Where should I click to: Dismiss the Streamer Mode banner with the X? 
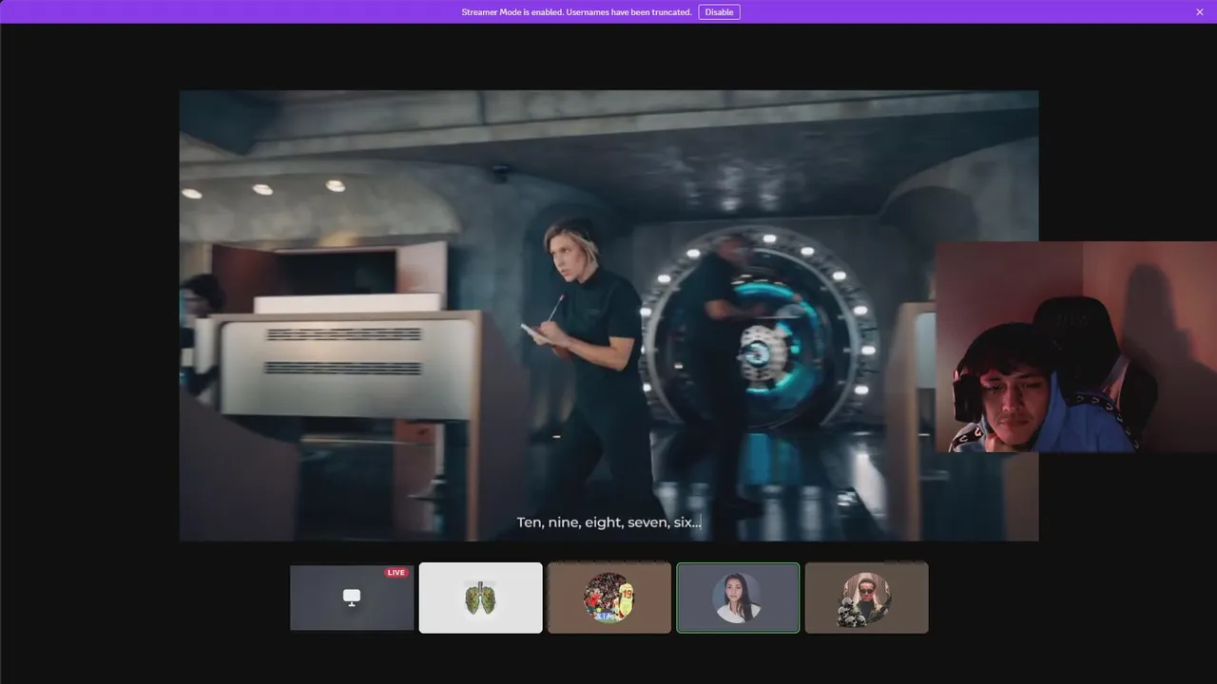pyautogui.click(x=1200, y=12)
